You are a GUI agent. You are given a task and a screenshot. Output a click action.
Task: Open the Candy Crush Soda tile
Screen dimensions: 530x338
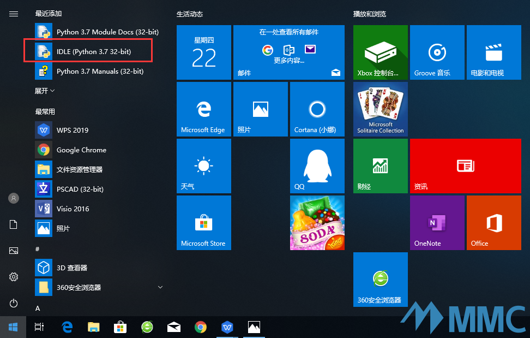(317, 223)
